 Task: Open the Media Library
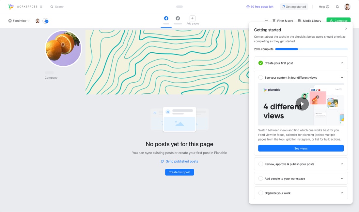309,21
